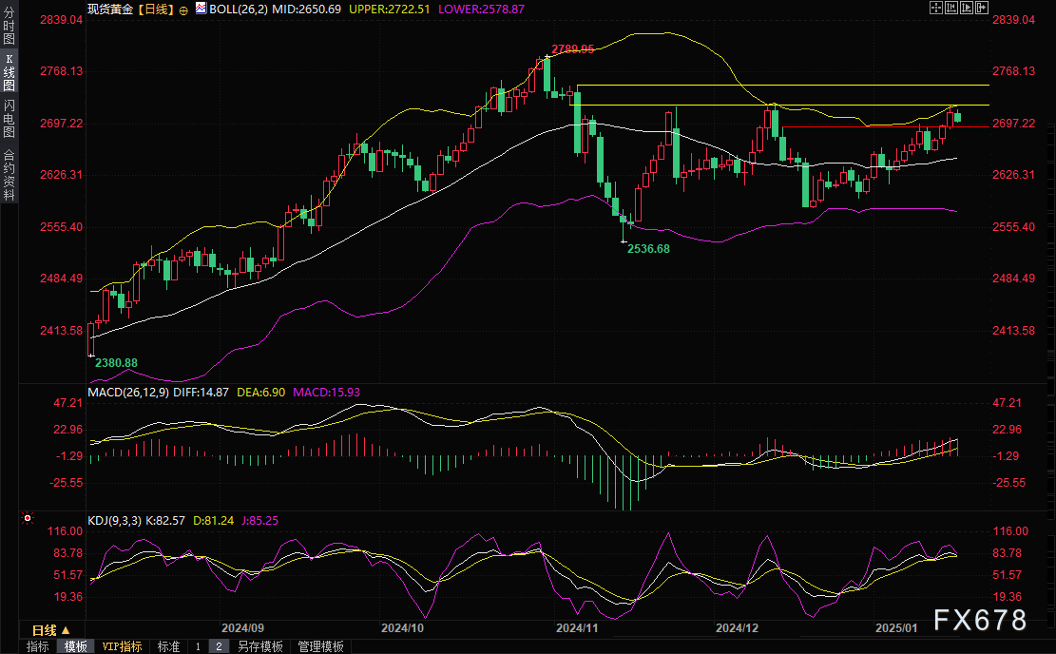Select the K线图 side tab

pyautogui.click(x=9, y=71)
